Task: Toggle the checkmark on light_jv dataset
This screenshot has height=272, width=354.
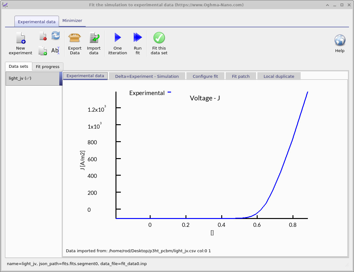Action: click(x=28, y=78)
